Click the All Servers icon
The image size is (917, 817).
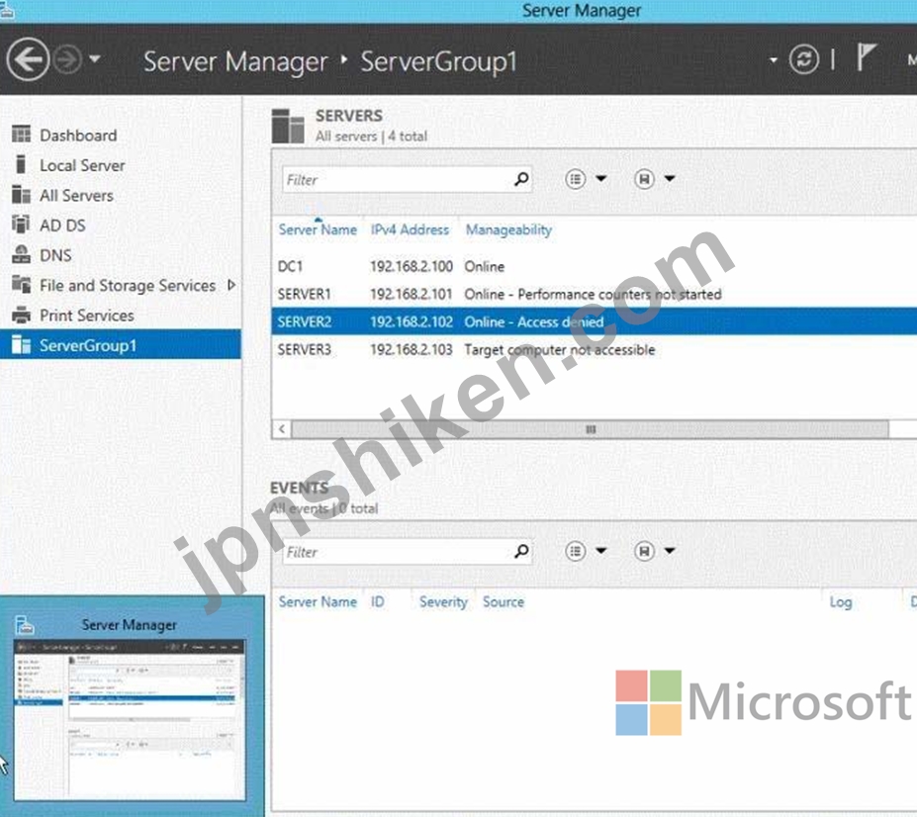coord(21,195)
